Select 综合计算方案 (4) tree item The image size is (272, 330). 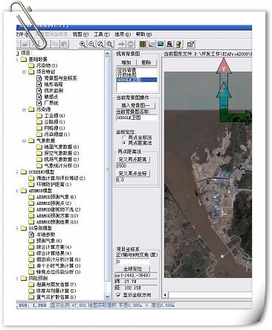pos(54,247)
